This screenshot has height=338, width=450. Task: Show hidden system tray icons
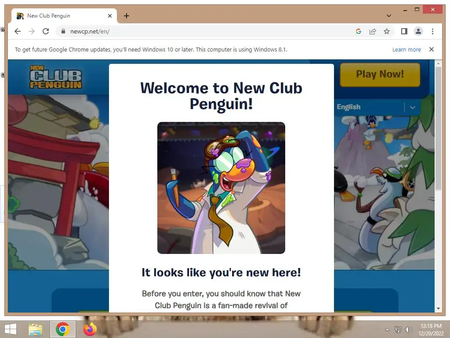click(387, 330)
